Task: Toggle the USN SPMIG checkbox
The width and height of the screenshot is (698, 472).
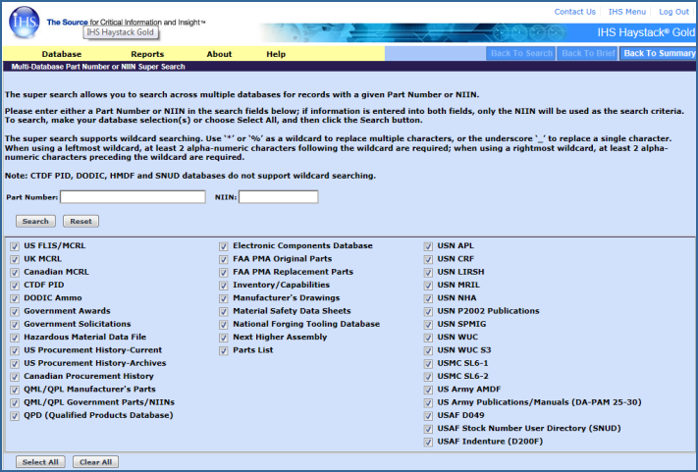Action: point(428,324)
